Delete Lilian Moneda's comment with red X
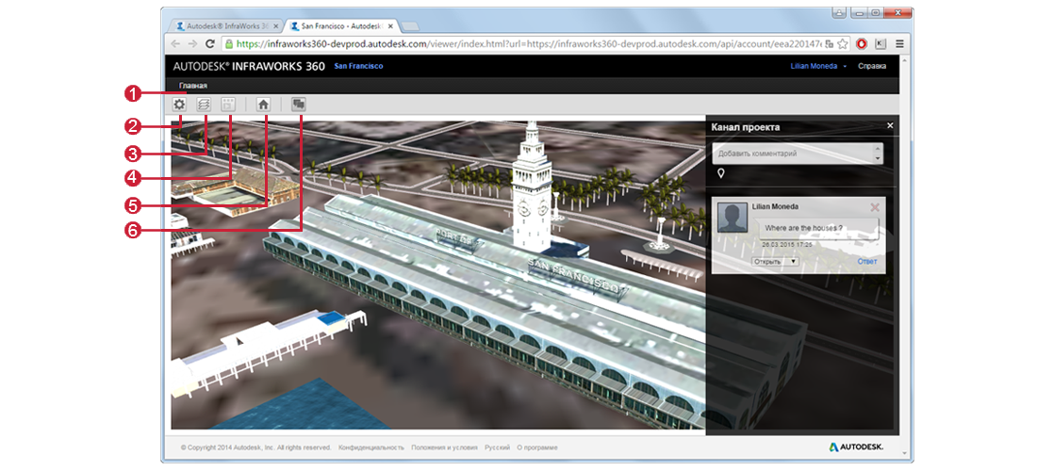 [875, 207]
